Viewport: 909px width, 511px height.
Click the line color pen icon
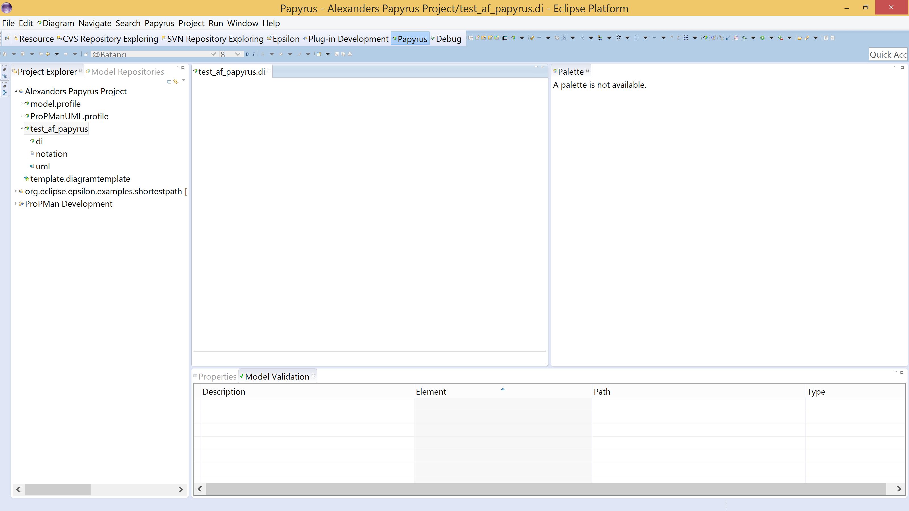(x=299, y=54)
